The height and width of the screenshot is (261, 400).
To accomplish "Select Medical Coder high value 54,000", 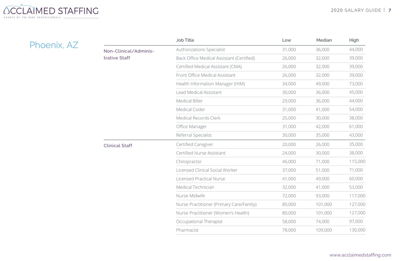I will [x=356, y=109].
